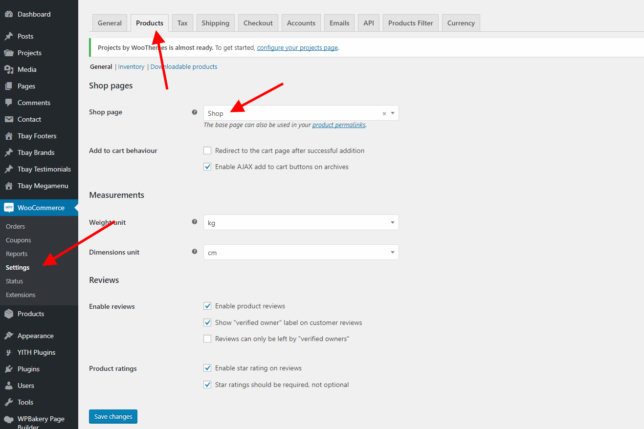This screenshot has height=429, width=644.
Task: Open the Checkout settings tab
Action: pyautogui.click(x=258, y=23)
